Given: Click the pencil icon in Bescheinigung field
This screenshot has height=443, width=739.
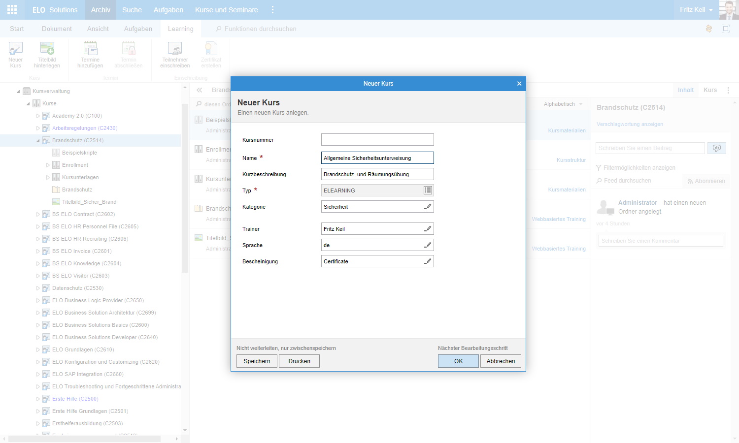Looking at the screenshot, I should click(428, 261).
